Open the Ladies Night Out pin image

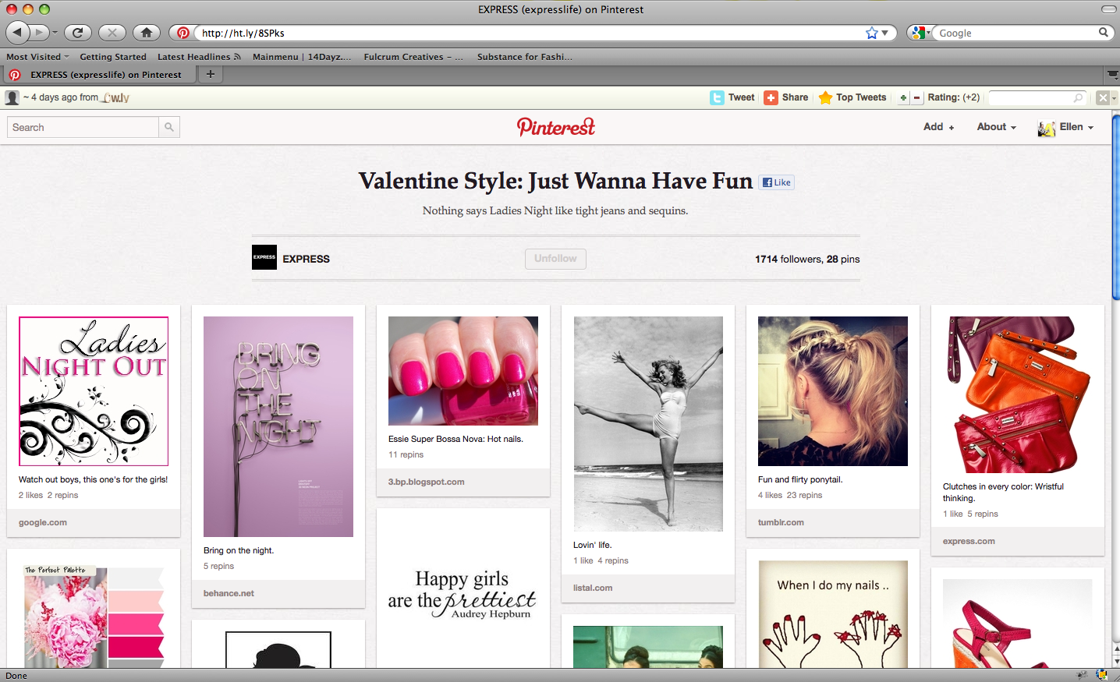pos(94,391)
